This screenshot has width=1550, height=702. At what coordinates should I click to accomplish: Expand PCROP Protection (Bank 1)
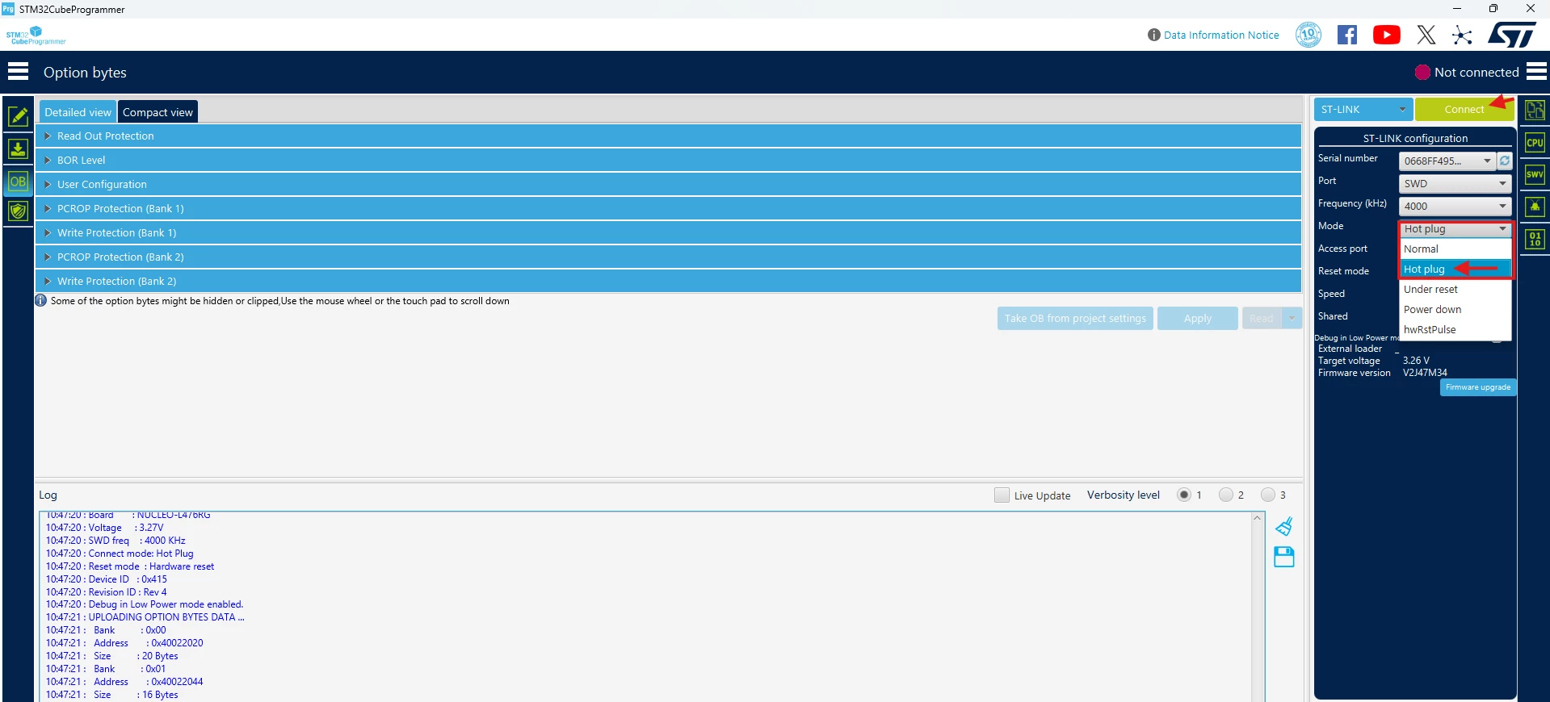669,208
